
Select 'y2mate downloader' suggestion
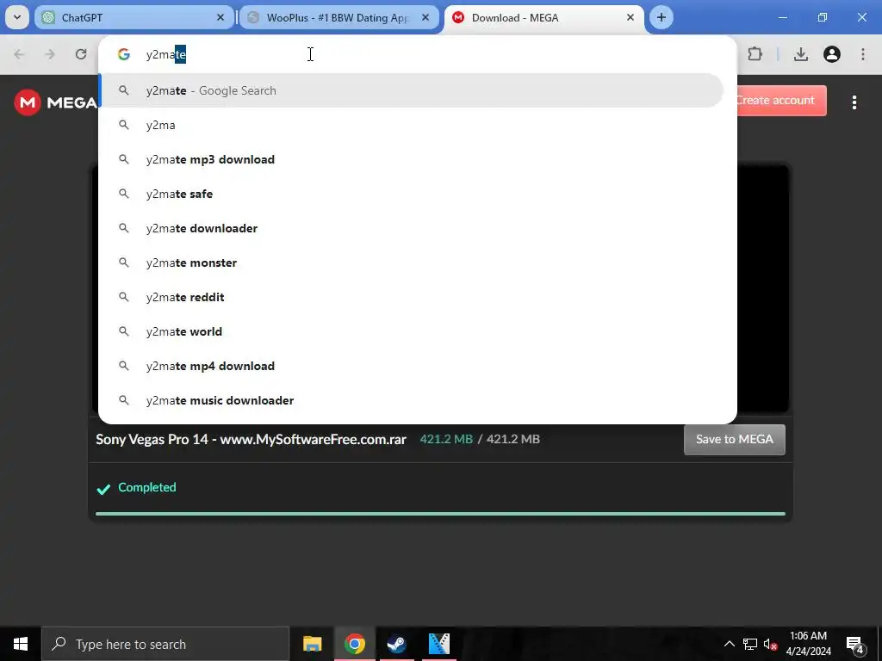click(412, 228)
